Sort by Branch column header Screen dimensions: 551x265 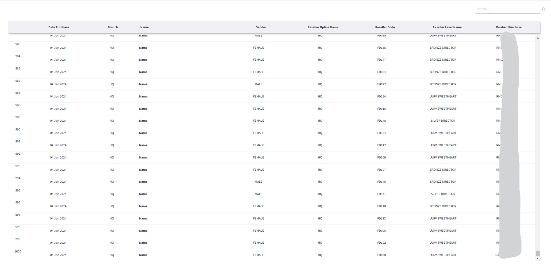coord(113,27)
